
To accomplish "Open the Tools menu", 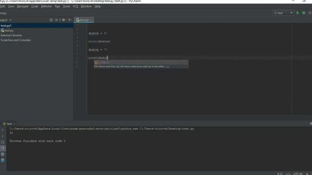I will pos(66,6).
